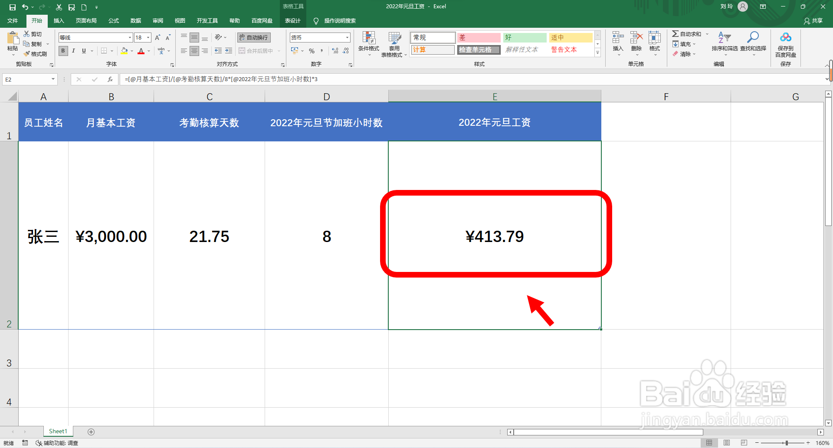Image resolution: width=833 pixels, height=448 pixels.
Task: Toggle center horizontal alignment
Action: pos(194,51)
